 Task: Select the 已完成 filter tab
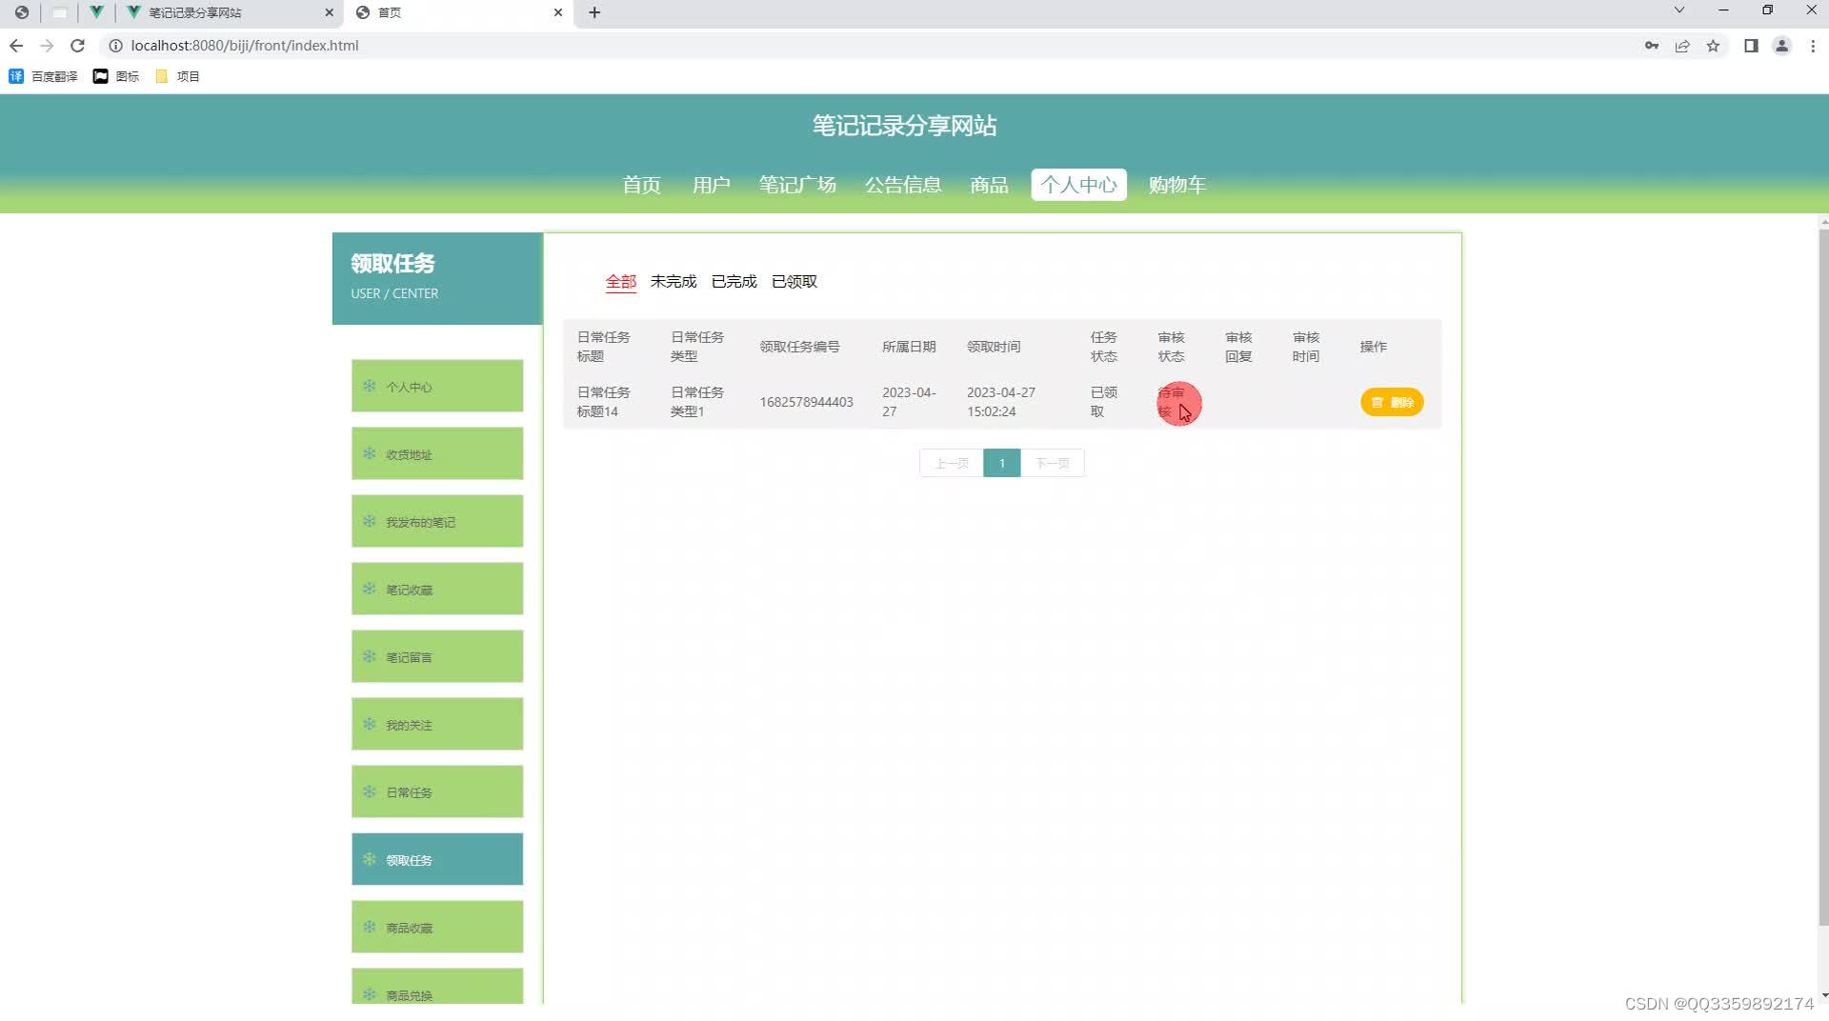click(x=734, y=282)
